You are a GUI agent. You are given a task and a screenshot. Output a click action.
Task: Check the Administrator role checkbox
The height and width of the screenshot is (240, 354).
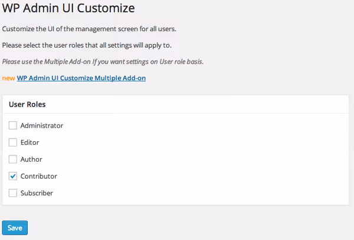13,125
